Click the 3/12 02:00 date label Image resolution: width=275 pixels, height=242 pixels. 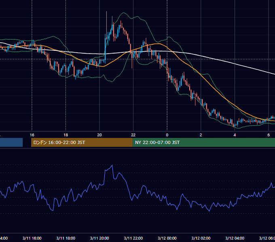click(201, 238)
